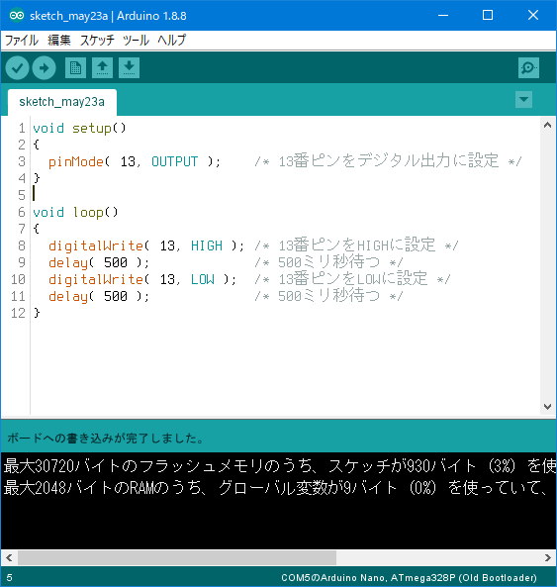Screen dimensions: 557x587
Task: Select the sketch_may23a tab
Action: click(x=62, y=102)
